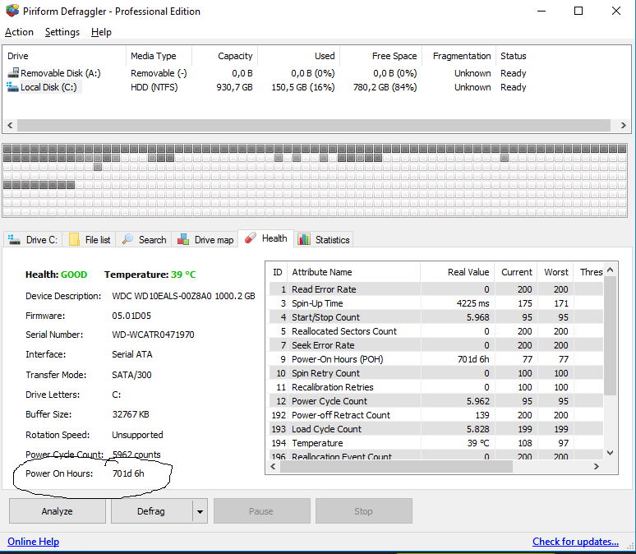Click the Stop button
This screenshot has width=636, height=554.
point(363,511)
